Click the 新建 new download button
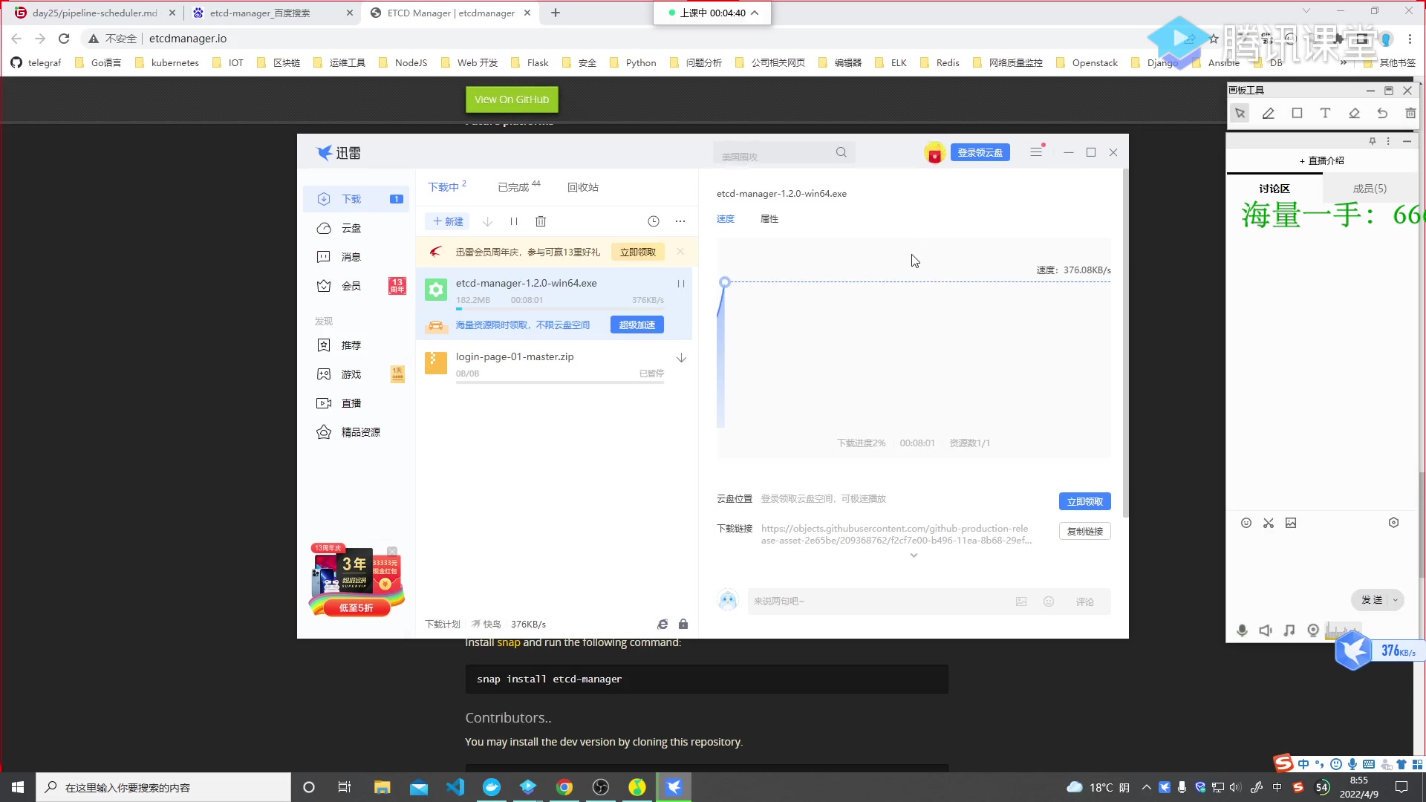The height and width of the screenshot is (802, 1426). coord(448,221)
